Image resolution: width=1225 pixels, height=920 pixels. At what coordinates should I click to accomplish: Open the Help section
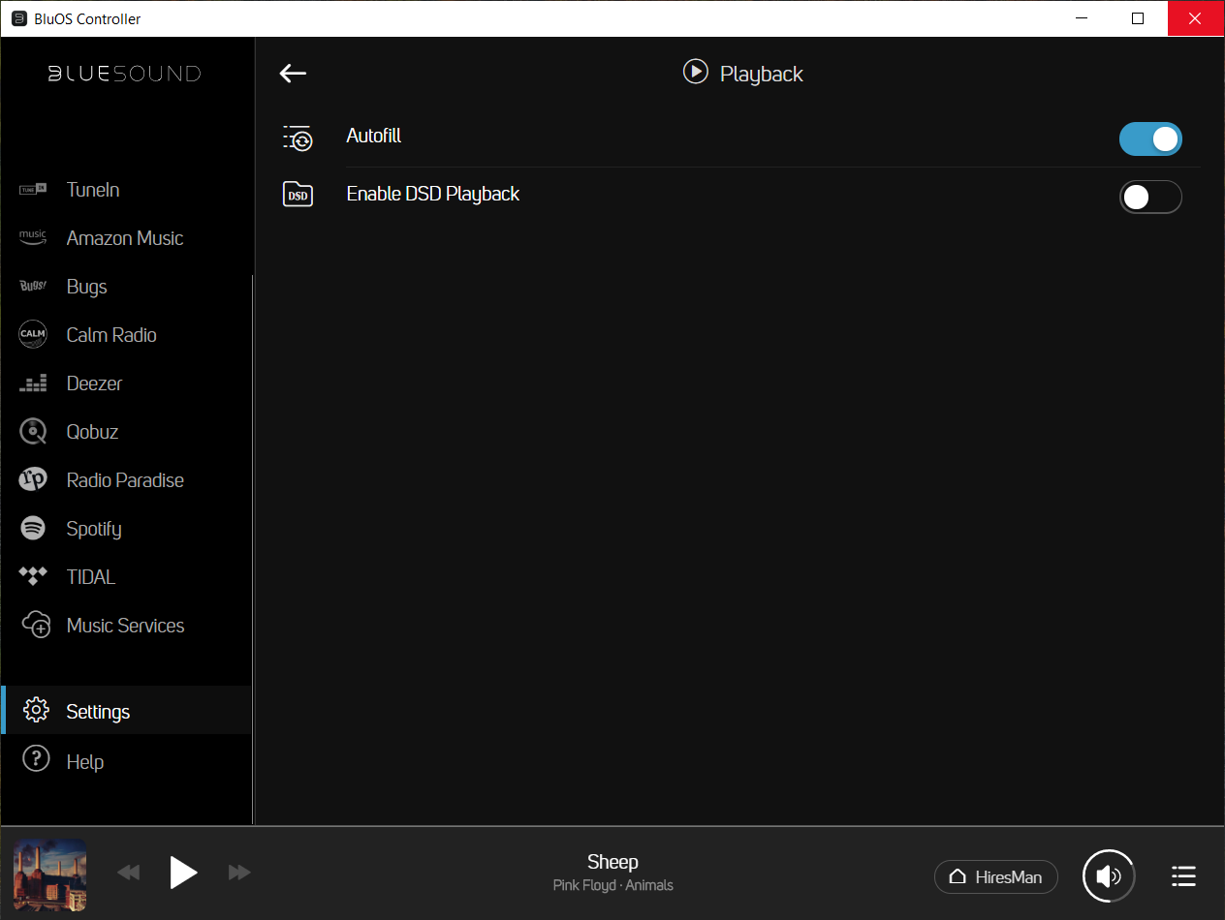pos(84,762)
